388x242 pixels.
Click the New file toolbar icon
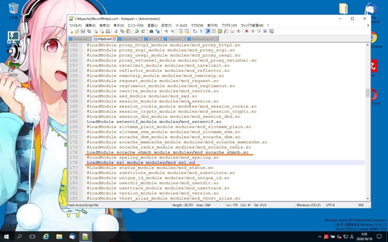[x=71, y=31]
